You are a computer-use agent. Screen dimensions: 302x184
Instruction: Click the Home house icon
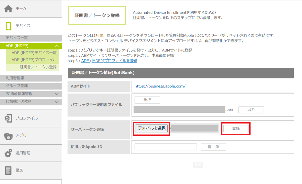[x=8, y=9]
